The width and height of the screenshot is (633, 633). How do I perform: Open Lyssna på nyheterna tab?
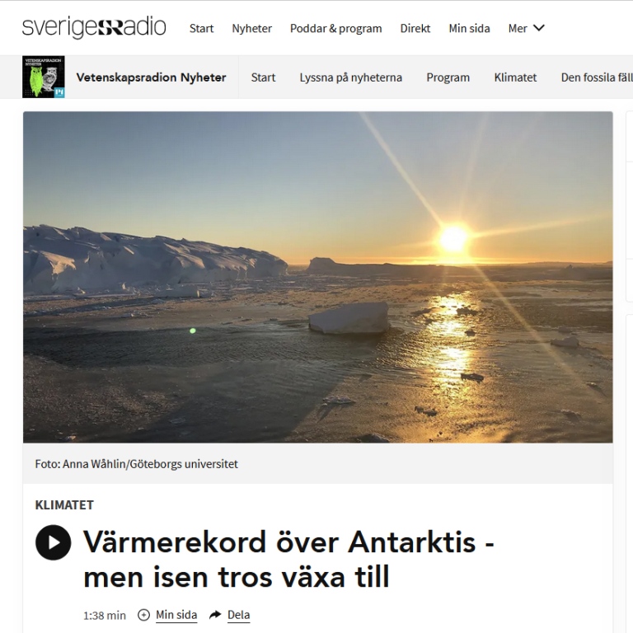coord(351,77)
